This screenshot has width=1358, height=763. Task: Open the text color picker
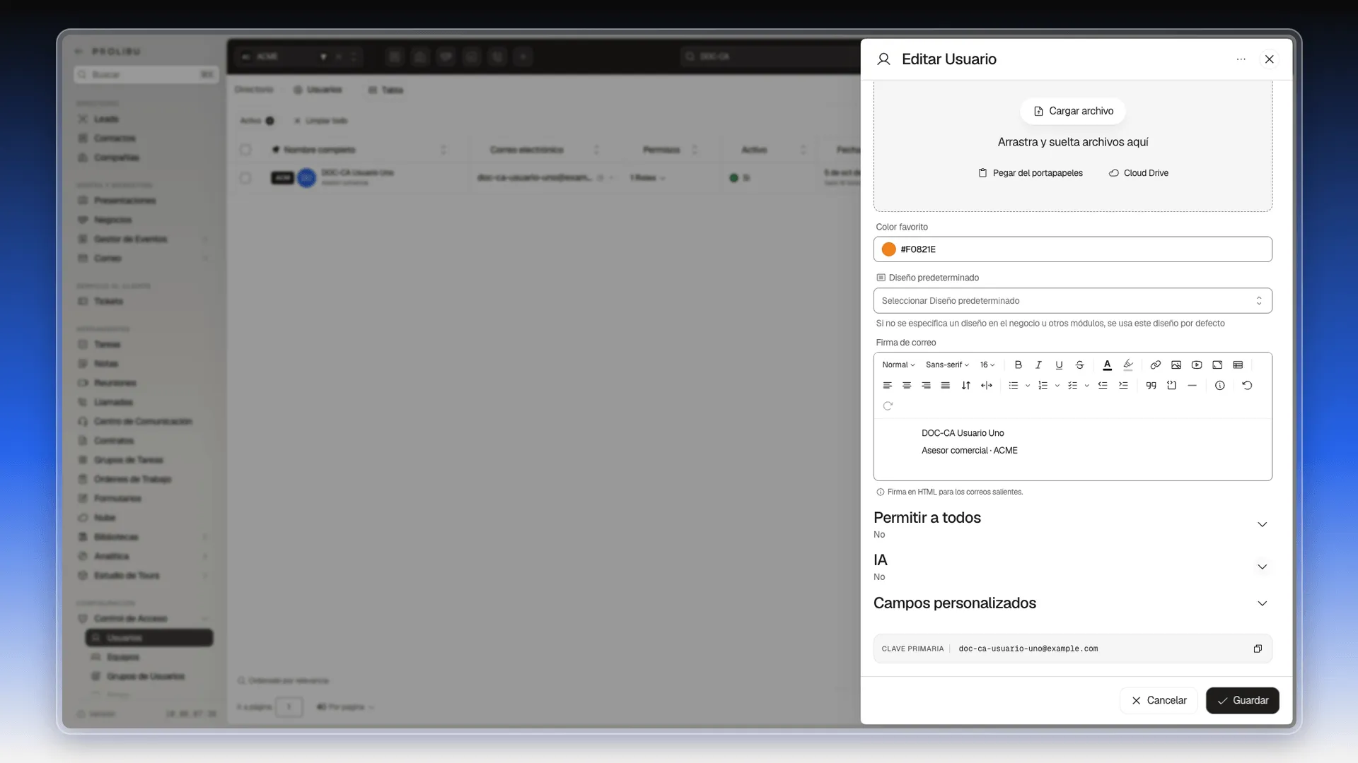(1107, 365)
